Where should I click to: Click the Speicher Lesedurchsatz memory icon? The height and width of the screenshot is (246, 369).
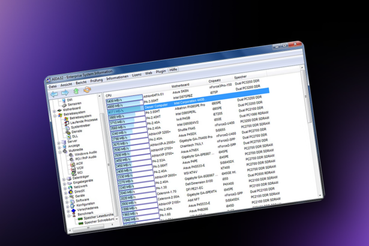pyautogui.click(x=80, y=219)
